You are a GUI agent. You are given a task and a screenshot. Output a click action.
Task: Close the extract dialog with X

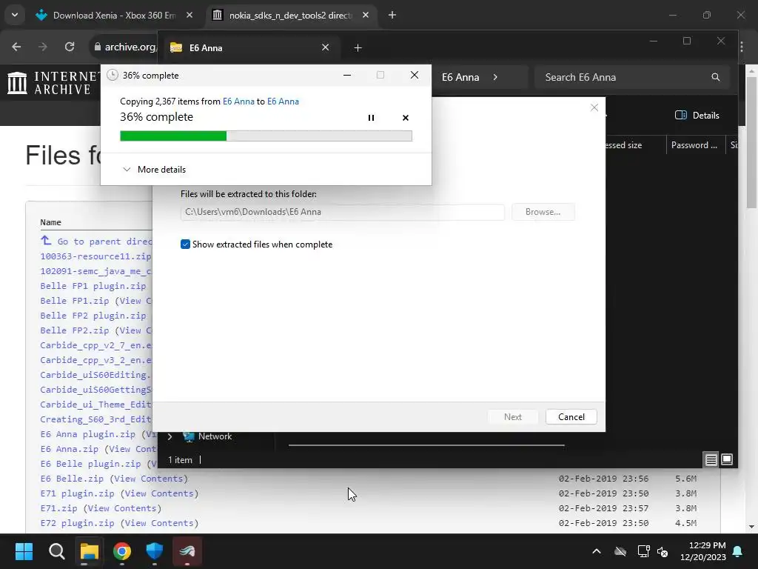[x=594, y=107]
